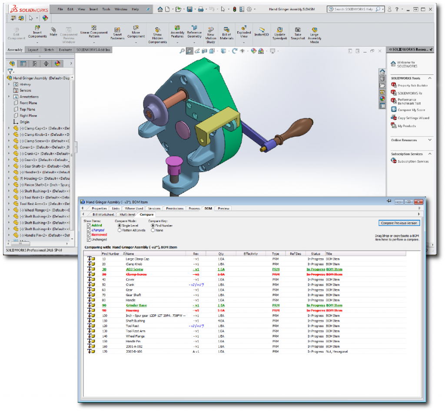The width and height of the screenshot is (445, 411).
Task: Select Find Number compare key
Action: pyautogui.click(x=153, y=226)
